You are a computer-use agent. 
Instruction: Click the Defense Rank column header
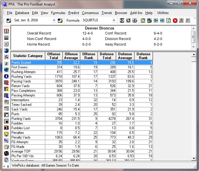pyautogui.click(x=143, y=56)
